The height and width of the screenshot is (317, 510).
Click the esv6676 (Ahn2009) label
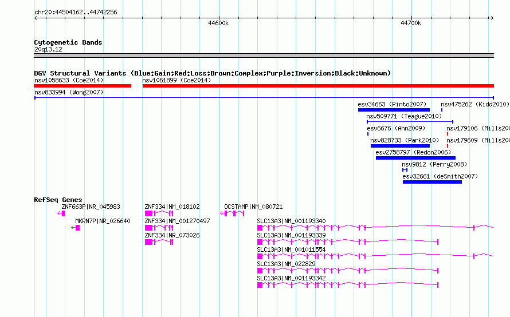click(x=396, y=128)
